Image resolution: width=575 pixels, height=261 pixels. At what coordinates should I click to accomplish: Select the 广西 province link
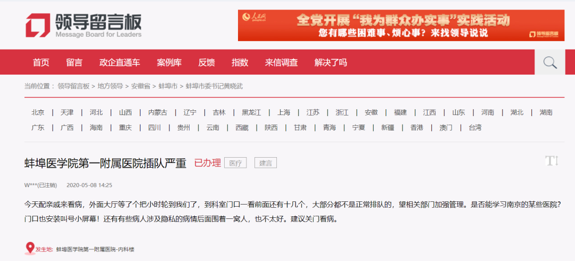click(x=67, y=128)
